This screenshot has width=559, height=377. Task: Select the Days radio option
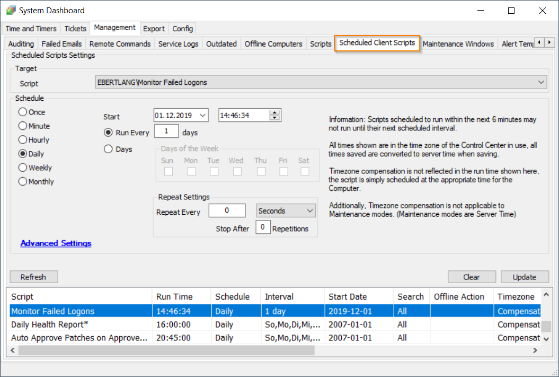pyautogui.click(x=108, y=150)
